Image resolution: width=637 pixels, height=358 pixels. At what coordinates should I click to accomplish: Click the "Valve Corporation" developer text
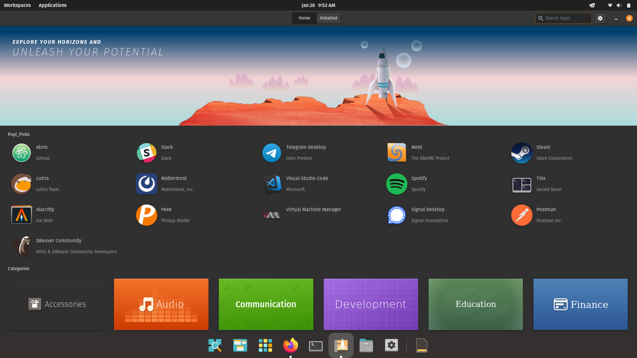tap(554, 158)
